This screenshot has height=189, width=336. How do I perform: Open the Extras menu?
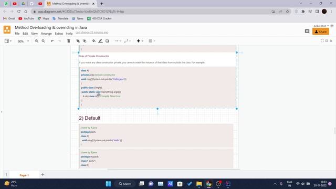[x=59, y=34]
